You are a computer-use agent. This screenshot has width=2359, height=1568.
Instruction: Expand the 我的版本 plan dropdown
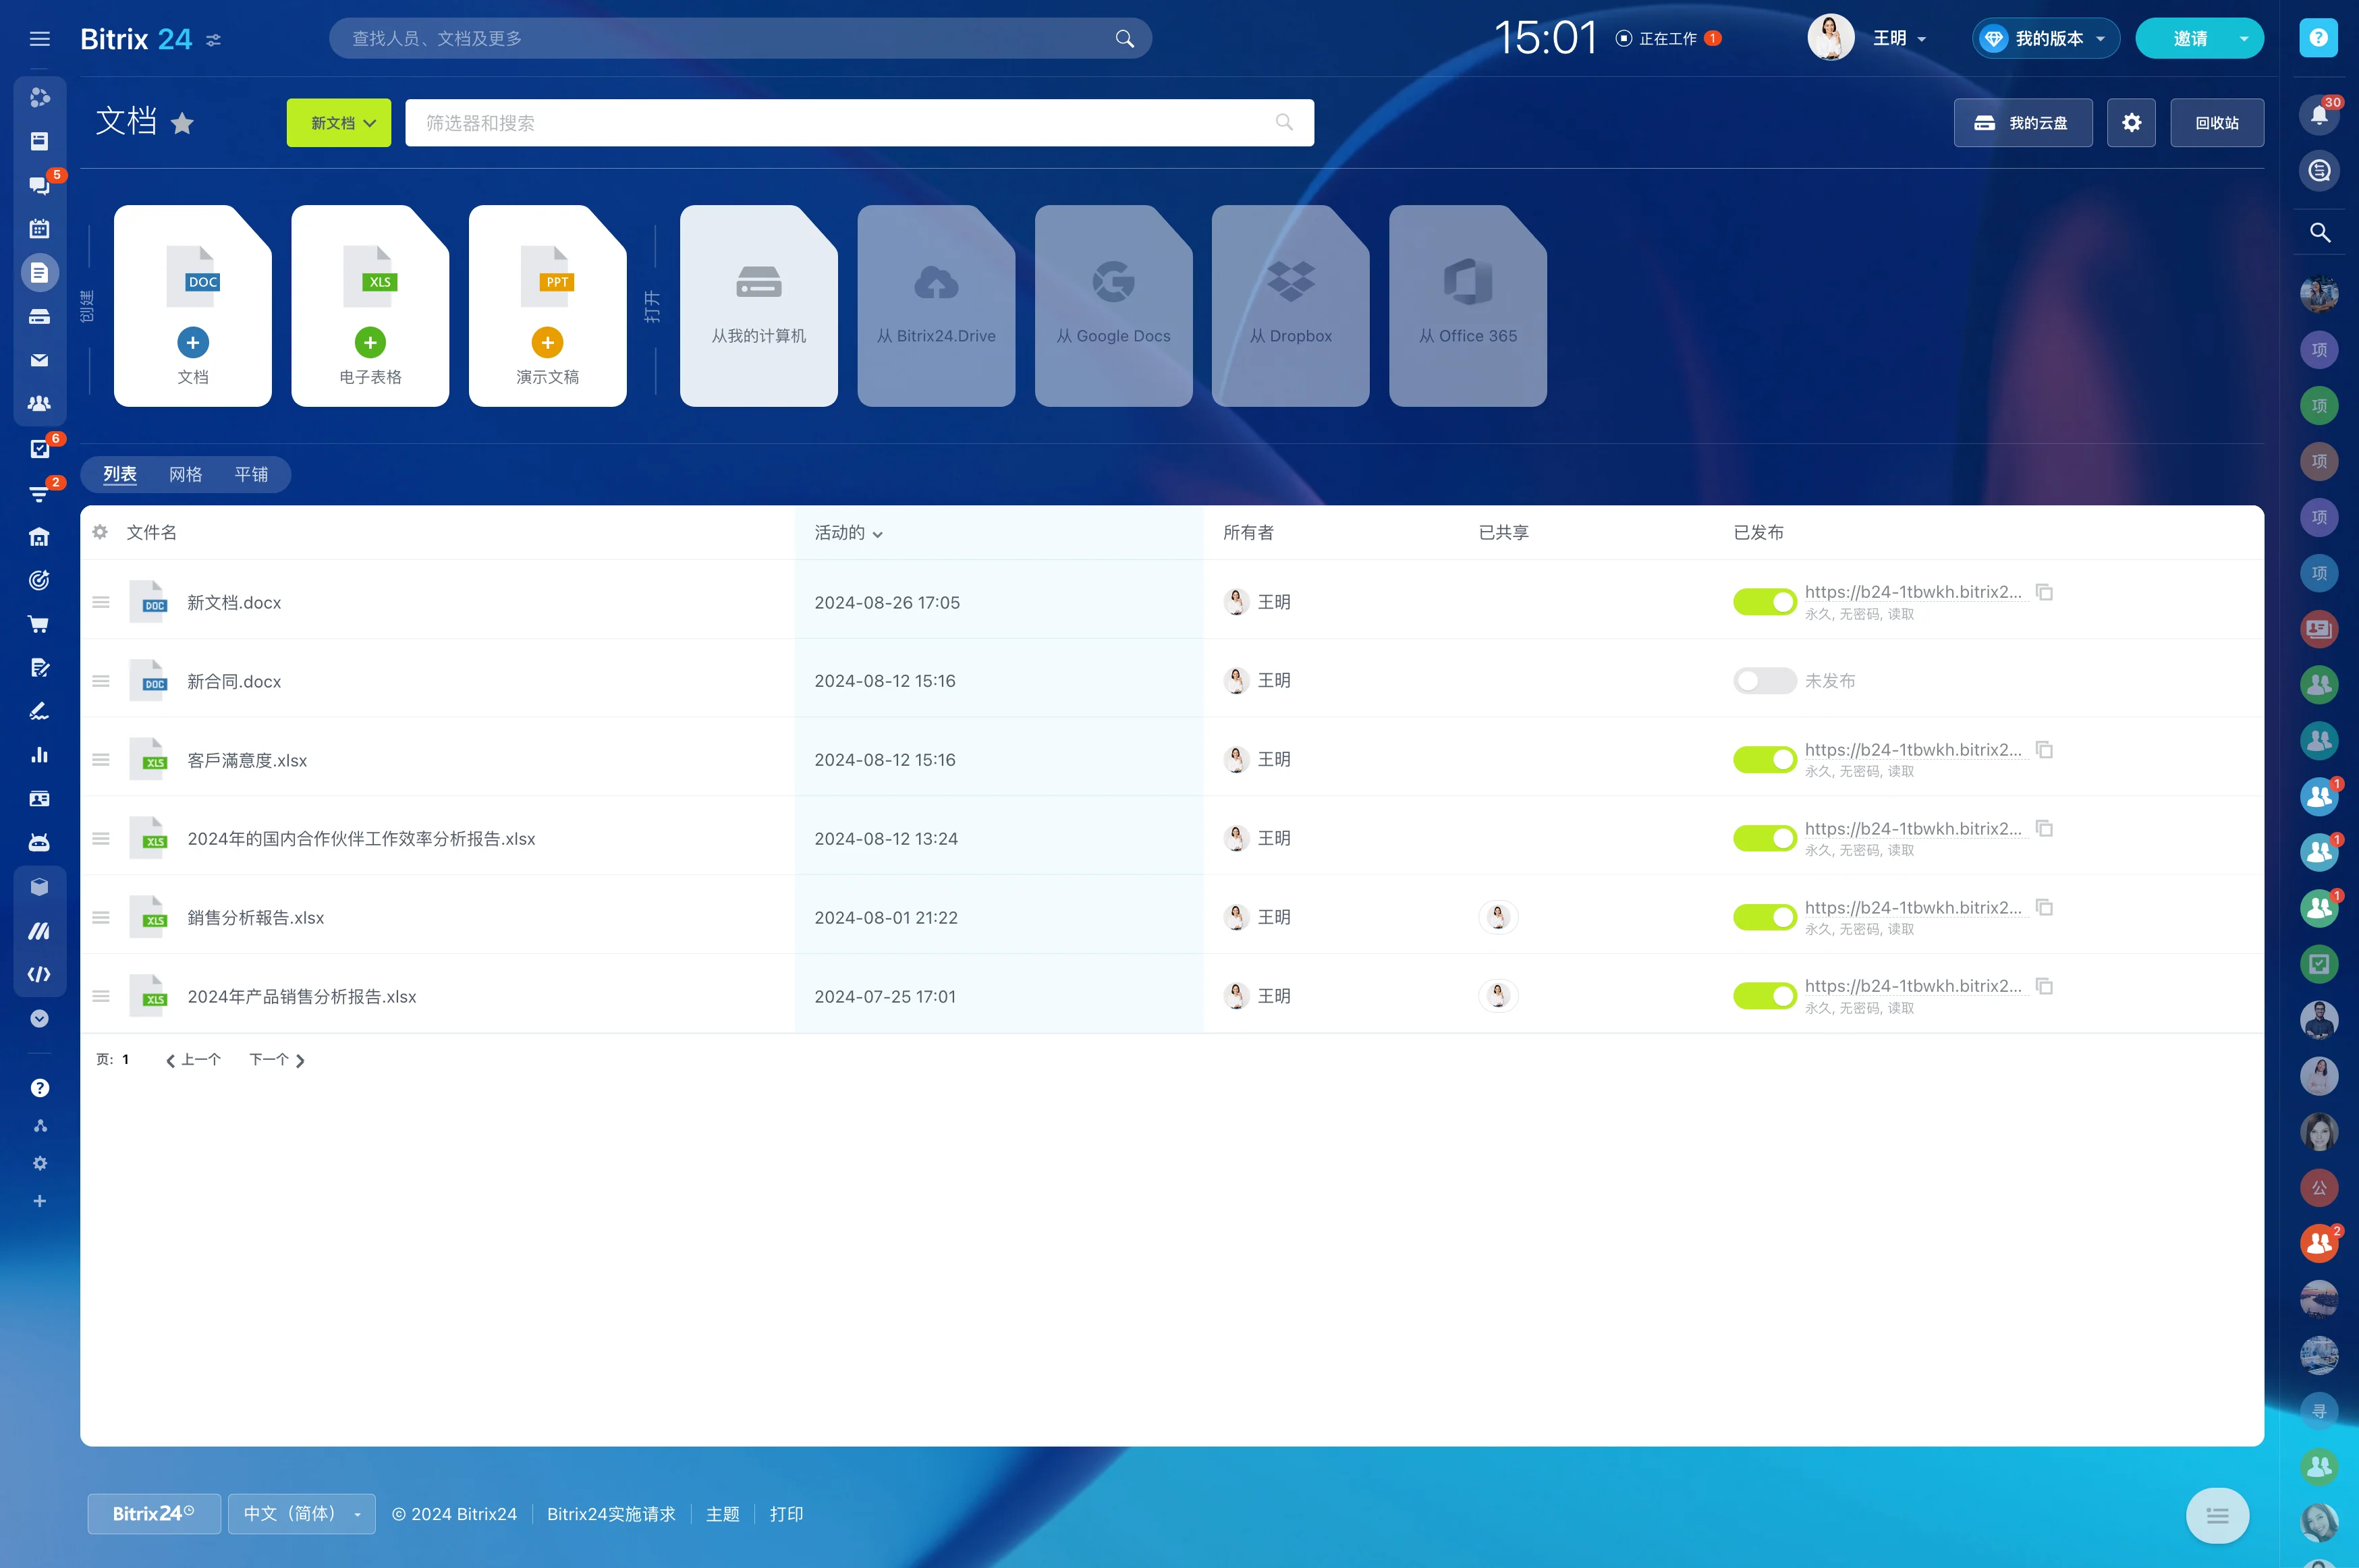click(x=2045, y=39)
